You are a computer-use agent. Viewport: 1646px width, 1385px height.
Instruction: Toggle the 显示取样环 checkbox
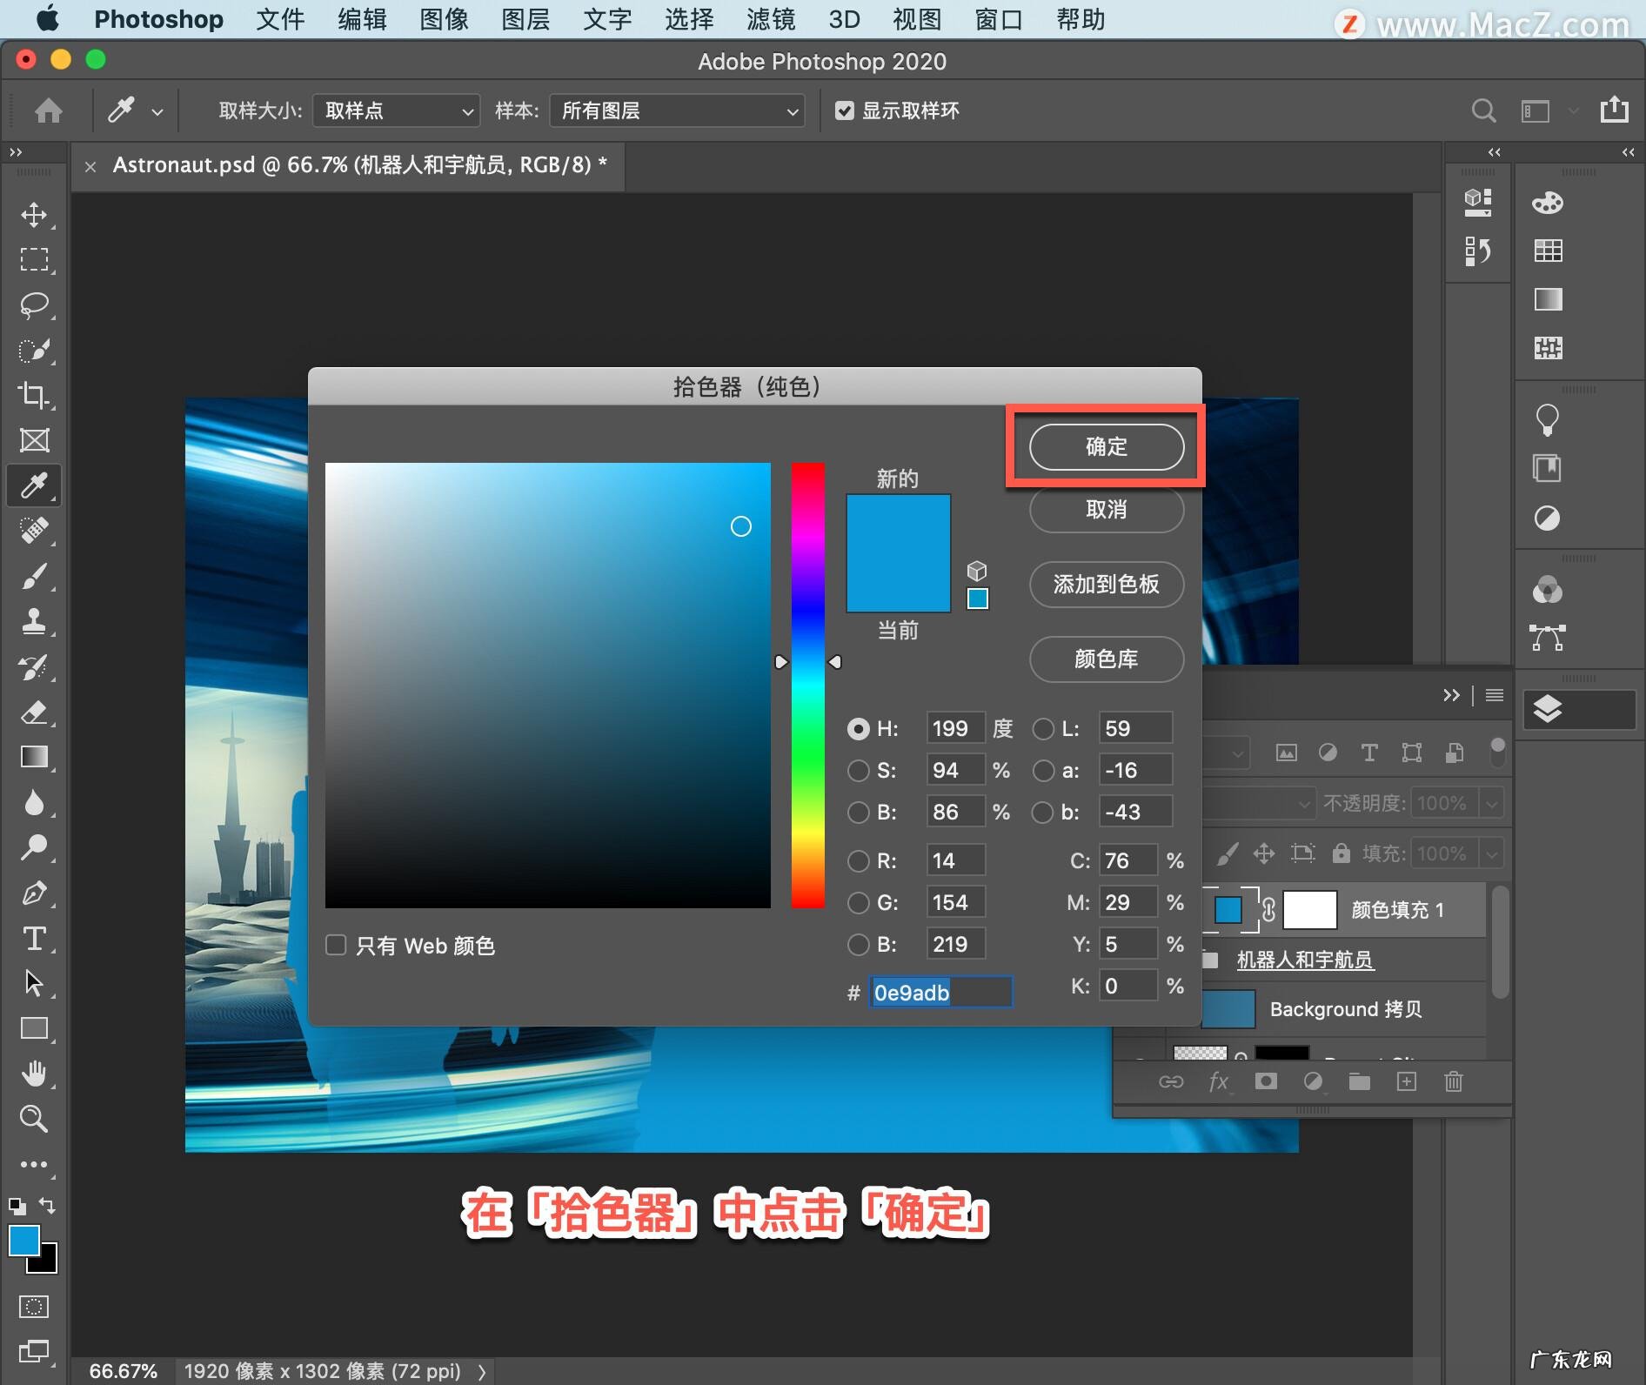(844, 110)
